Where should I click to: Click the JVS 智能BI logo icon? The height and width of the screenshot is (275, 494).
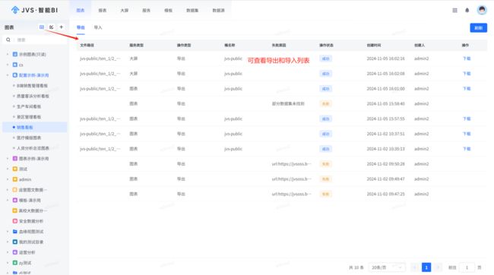14,10
